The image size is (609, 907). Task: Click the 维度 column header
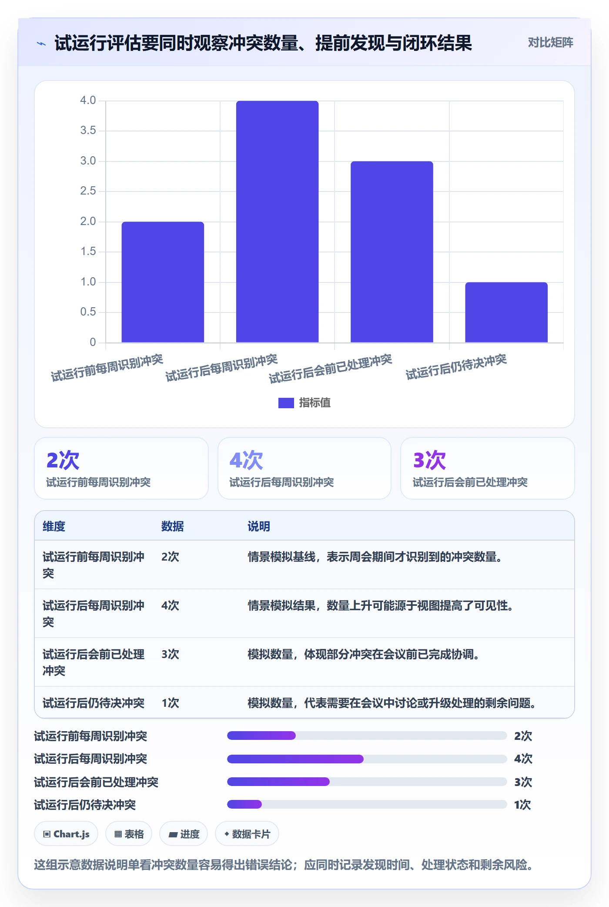[x=54, y=526]
